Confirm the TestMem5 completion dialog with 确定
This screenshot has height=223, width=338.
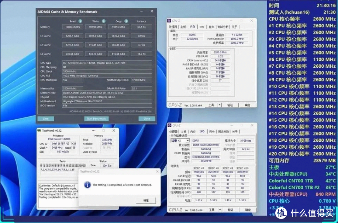(146, 200)
